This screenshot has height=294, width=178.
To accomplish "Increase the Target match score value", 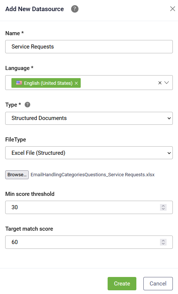I will (x=163, y=241).
